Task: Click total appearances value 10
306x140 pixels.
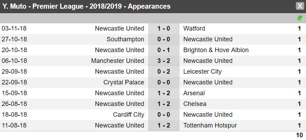Action: 300,135
